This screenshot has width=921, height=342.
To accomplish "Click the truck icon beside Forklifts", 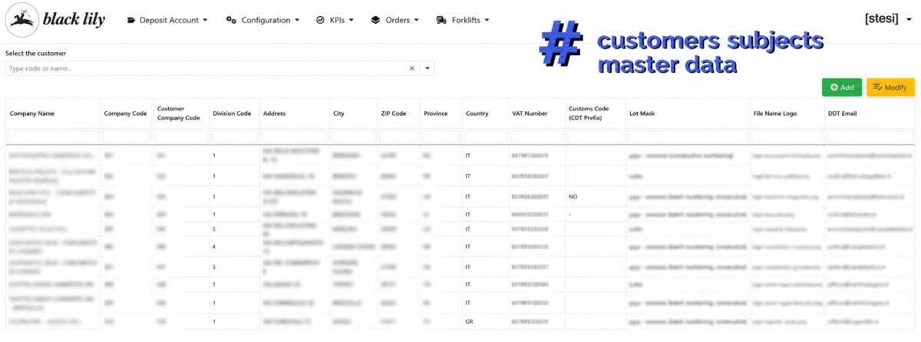I will (441, 20).
